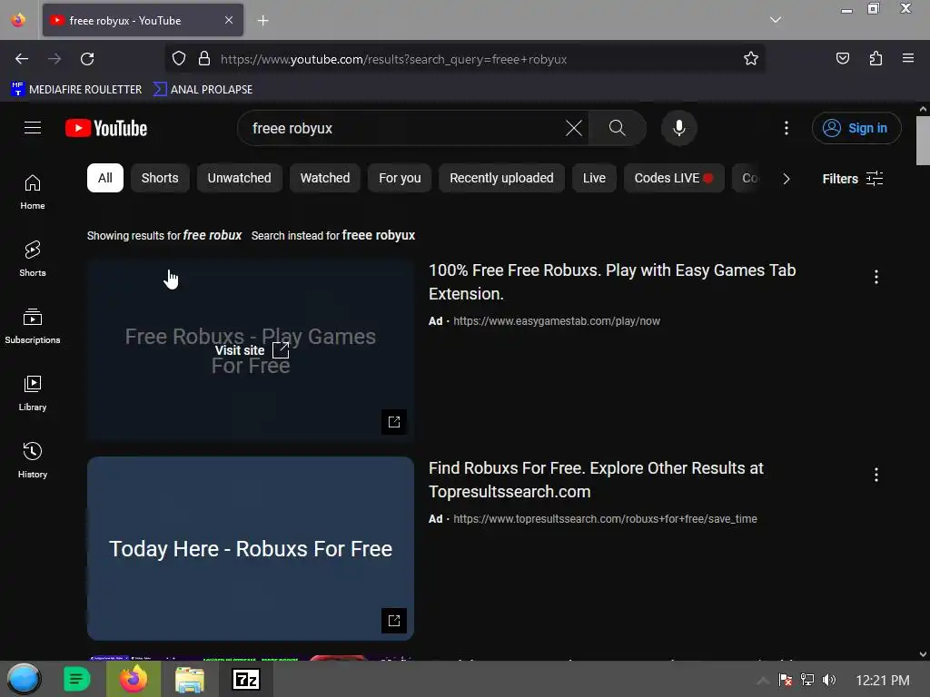Click the YouTube logo
Viewport: 930px width, 697px height.
pos(106,128)
